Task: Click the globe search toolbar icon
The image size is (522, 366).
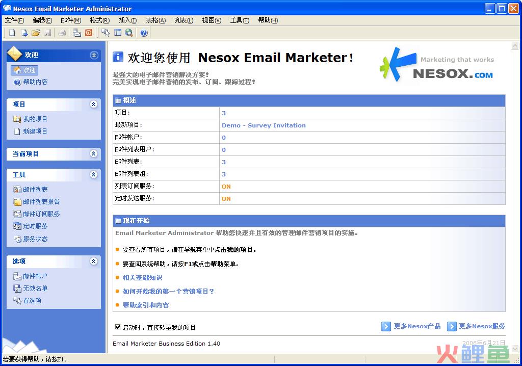Action: click(129, 33)
